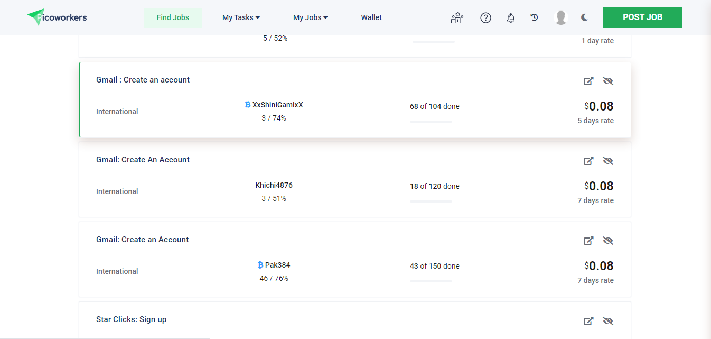Click bitcoin icon beside XxShiniGamixX
This screenshot has width=711, height=339.
[248, 105]
